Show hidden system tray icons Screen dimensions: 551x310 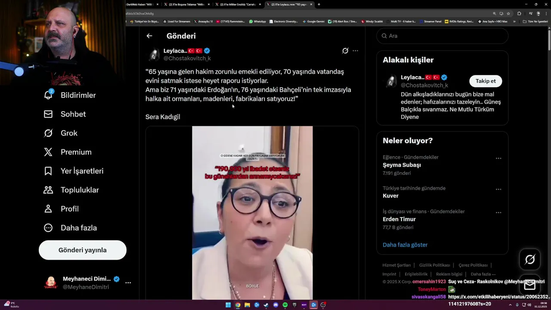[x=510, y=305]
